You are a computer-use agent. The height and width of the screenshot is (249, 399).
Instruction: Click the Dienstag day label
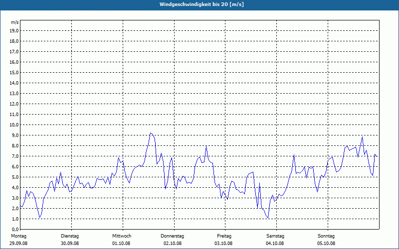pos(70,236)
